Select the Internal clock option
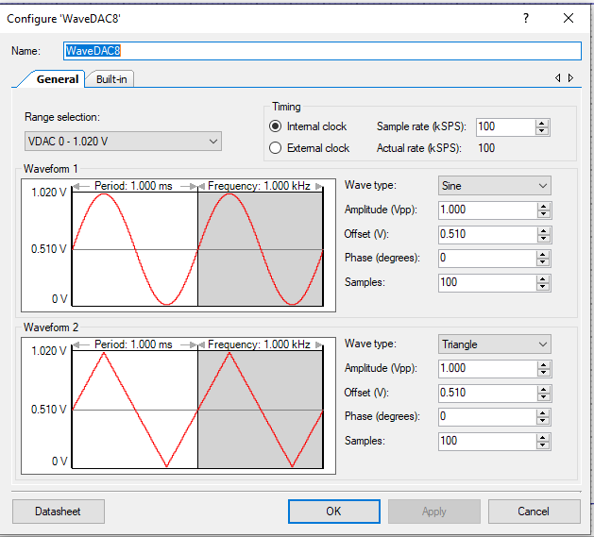 276,126
